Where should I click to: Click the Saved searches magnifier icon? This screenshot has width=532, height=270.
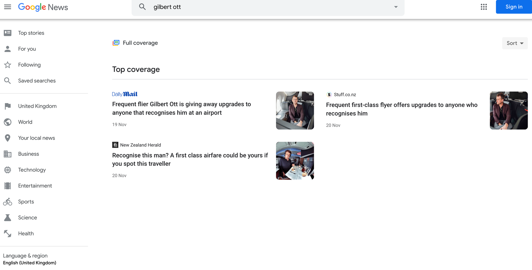[8, 81]
